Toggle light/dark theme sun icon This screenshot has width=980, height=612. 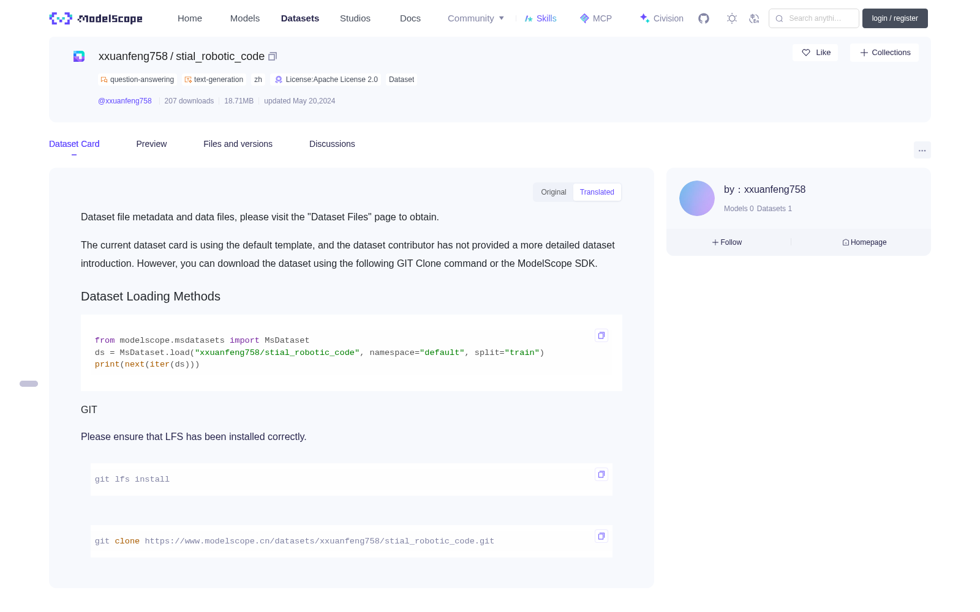[x=732, y=18]
